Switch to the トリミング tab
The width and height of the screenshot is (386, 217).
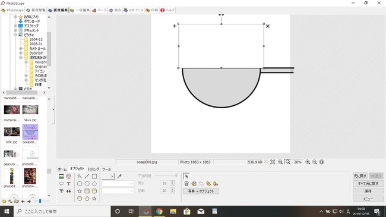[x=93, y=169]
